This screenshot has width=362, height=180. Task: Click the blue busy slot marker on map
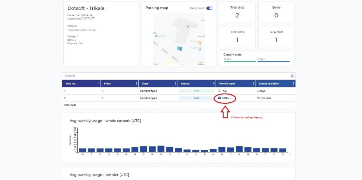click(180, 48)
